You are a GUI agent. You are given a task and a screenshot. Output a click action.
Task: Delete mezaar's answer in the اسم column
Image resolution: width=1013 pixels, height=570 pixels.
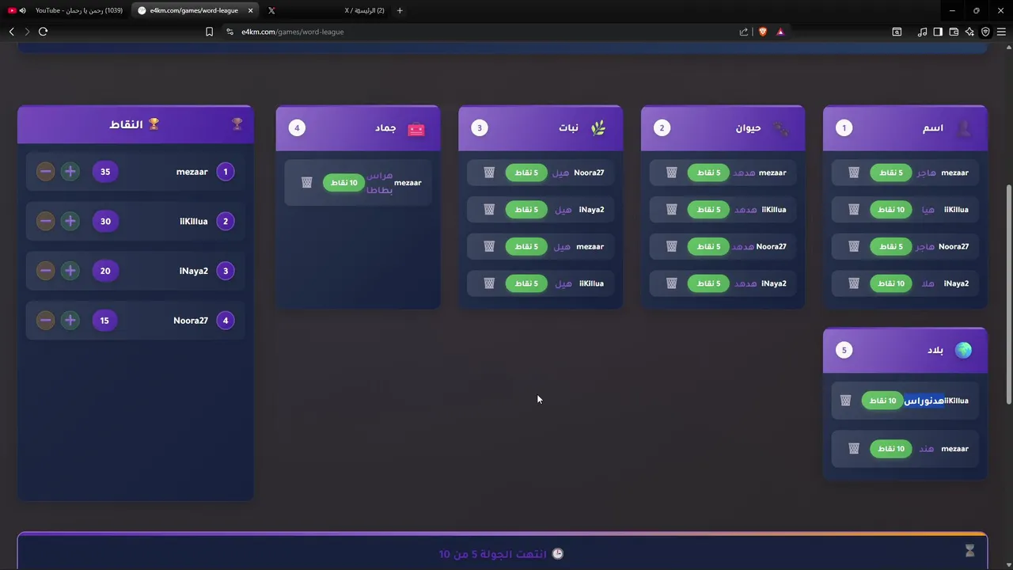(854, 173)
